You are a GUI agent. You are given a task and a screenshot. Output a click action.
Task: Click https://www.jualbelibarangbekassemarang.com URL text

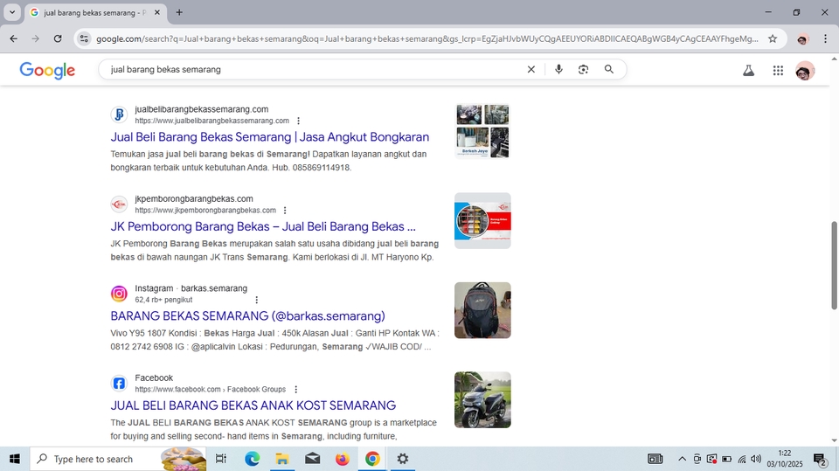(x=211, y=121)
